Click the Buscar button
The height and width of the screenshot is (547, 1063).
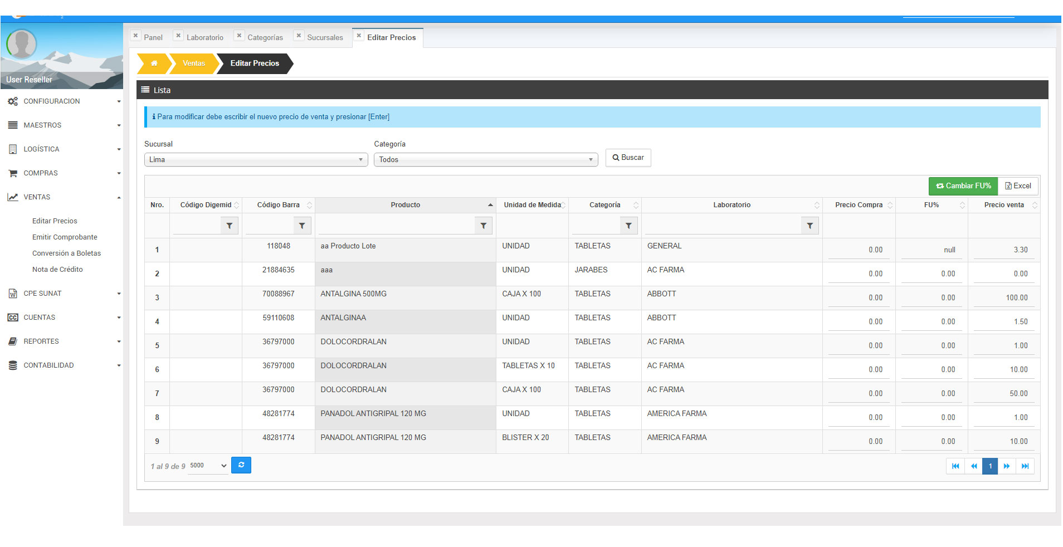(628, 158)
